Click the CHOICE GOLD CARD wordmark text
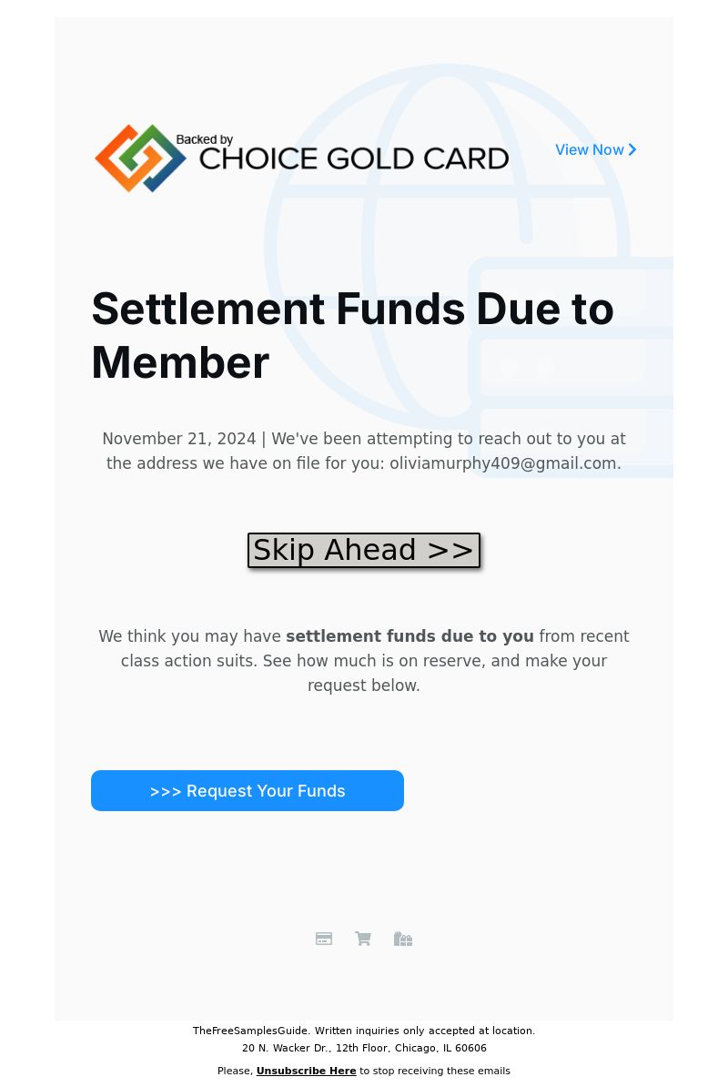The width and height of the screenshot is (728, 1087). (x=354, y=158)
